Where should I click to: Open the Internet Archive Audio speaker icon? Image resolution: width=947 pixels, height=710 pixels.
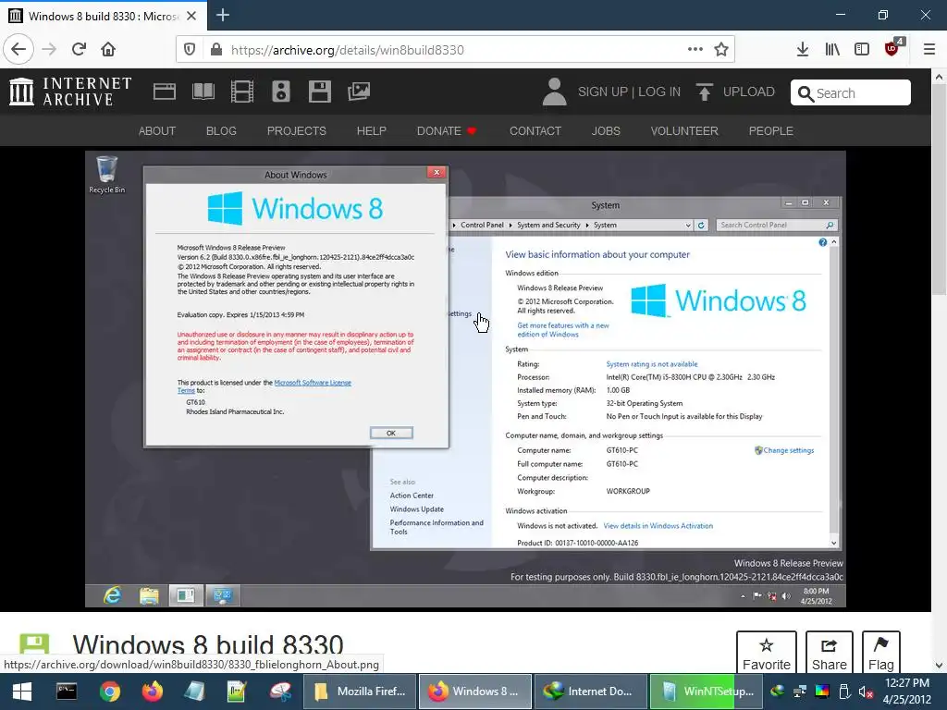click(x=281, y=92)
